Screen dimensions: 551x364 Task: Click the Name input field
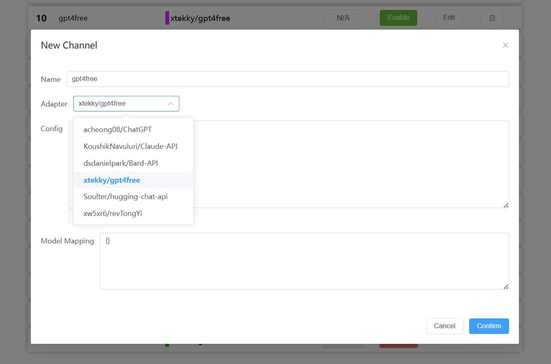tap(287, 79)
